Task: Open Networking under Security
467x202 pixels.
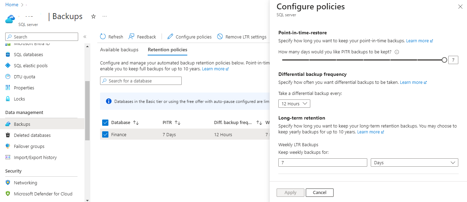Action: click(25, 183)
